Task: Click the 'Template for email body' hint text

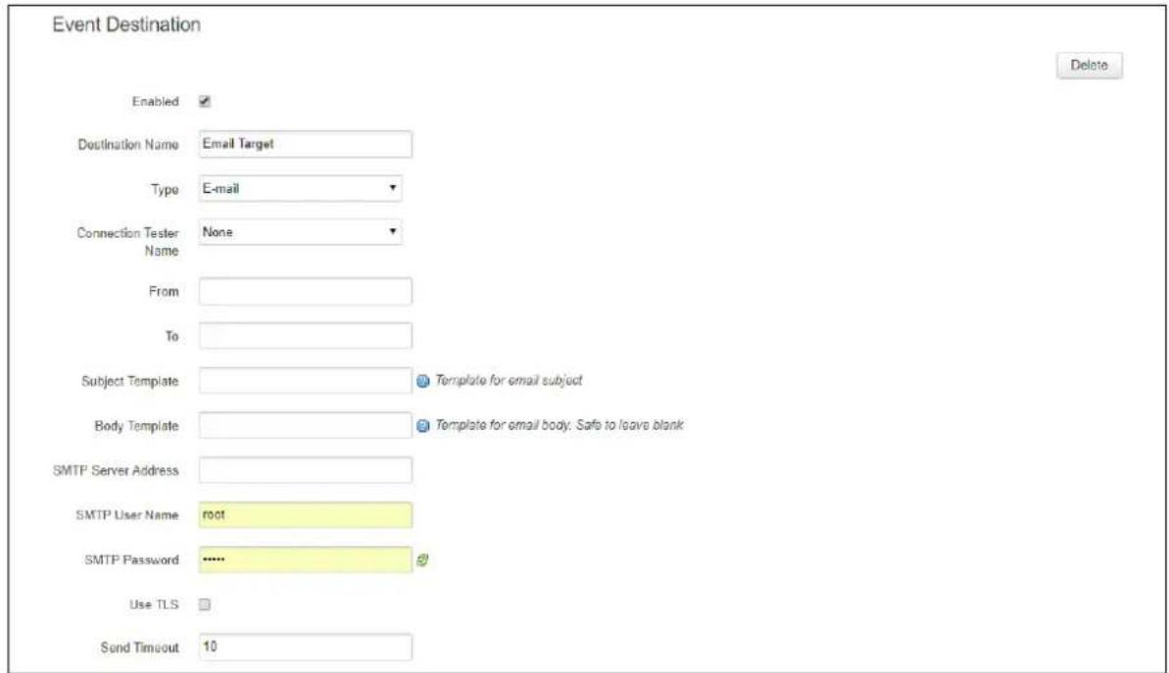Action: click(x=560, y=425)
